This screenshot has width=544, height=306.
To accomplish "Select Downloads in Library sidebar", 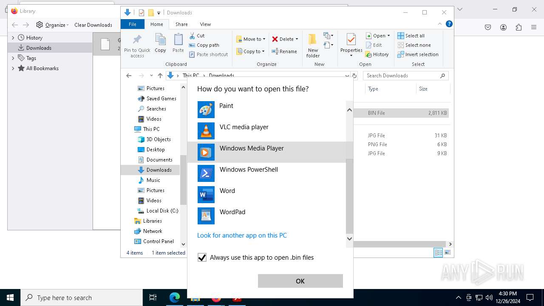I will tap(50, 48).
